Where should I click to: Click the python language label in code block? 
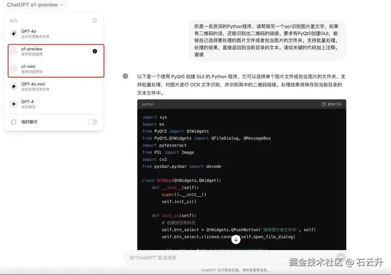pyautogui.click(x=148, y=104)
